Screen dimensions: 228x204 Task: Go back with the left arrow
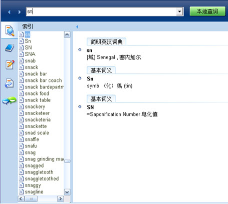point(9,12)
